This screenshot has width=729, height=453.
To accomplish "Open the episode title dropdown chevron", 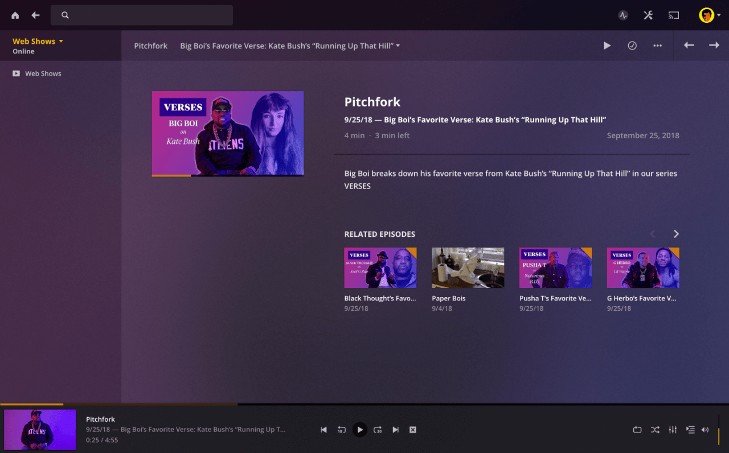I will point(397,46).
